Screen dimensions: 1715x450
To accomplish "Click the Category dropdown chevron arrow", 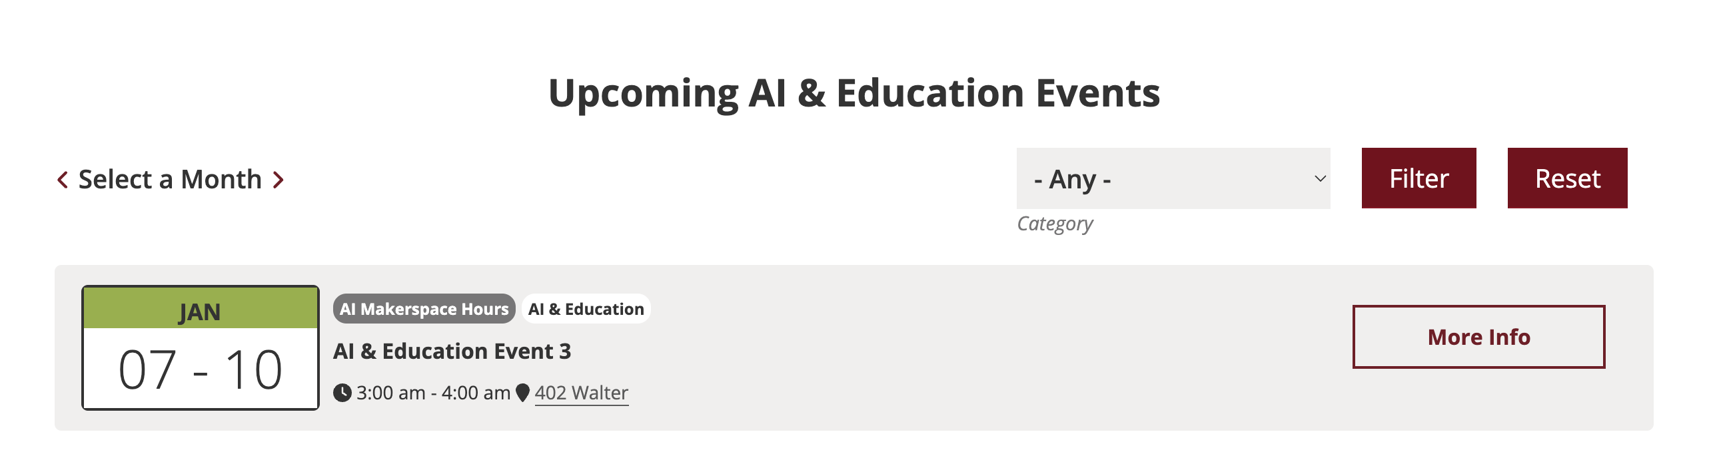I will pyautogui.click(x=1319, y=178).
